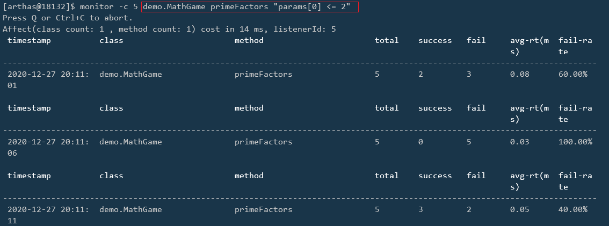Click the topmost "method" column header
This screenshot has width=609, height=226.
pos(249,40)
